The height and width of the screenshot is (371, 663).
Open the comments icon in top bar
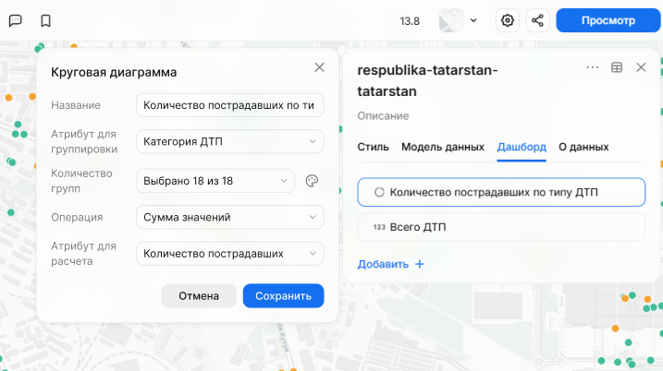tap(15, 20)
